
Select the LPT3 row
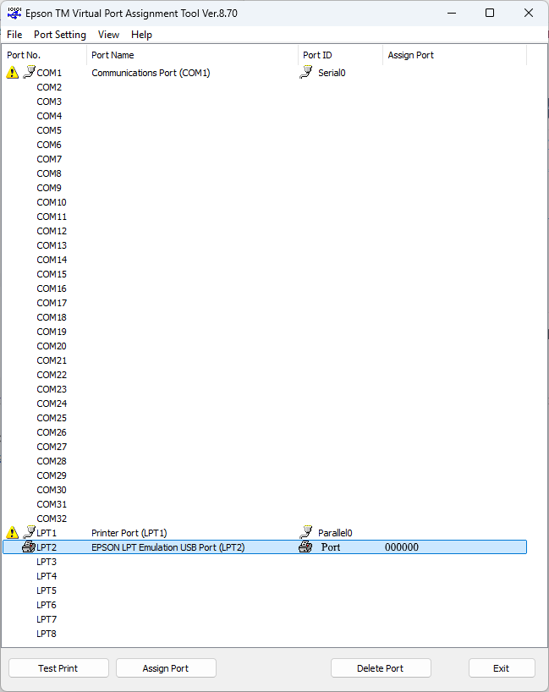tap(47, 562)
